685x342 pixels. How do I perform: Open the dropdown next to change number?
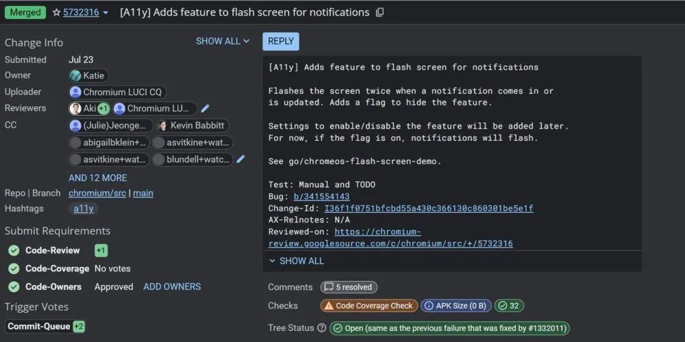pyautogui.click(x=105, y=13)
